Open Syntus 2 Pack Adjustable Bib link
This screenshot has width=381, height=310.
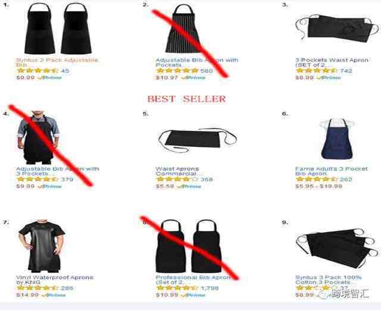57,62
